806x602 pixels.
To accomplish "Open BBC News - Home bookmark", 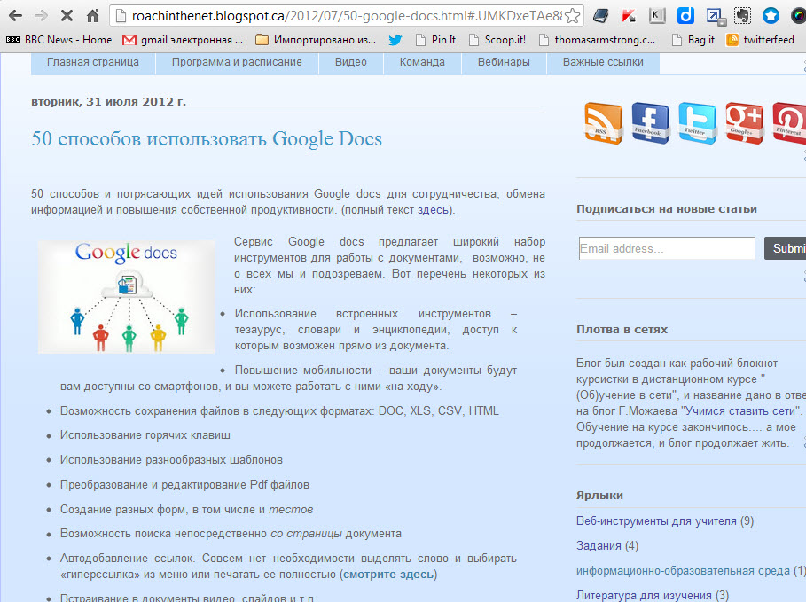I will [59, 40].
